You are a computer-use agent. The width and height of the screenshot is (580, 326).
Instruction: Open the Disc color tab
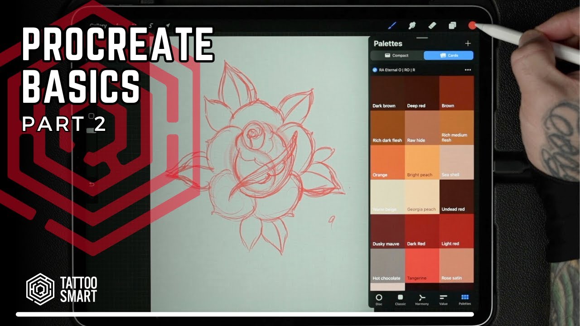coord(379,299)
